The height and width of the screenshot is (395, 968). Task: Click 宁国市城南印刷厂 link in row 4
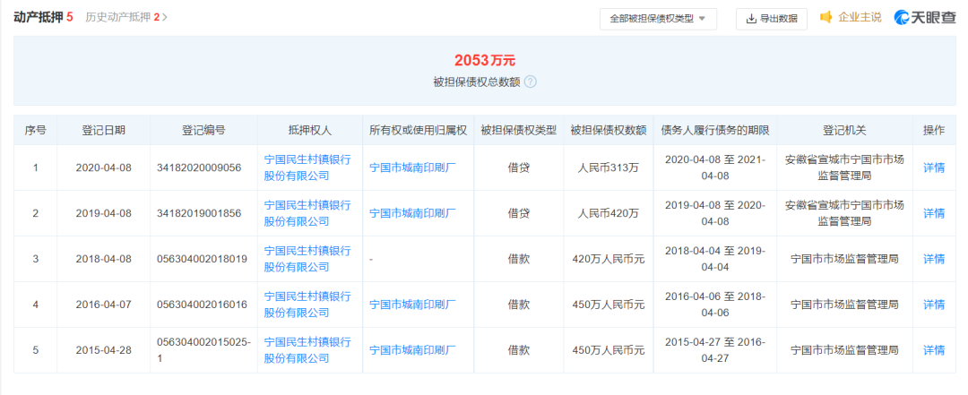coord(412,305)
